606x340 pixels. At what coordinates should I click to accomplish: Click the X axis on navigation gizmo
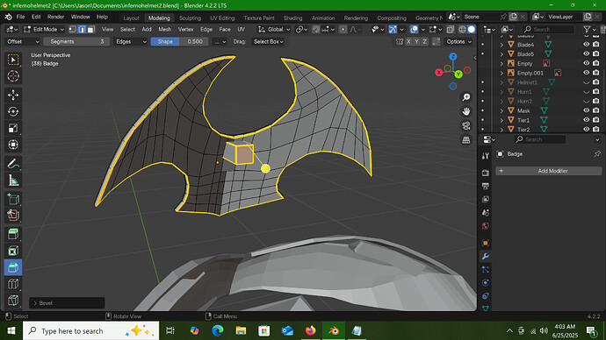(438, 72)
